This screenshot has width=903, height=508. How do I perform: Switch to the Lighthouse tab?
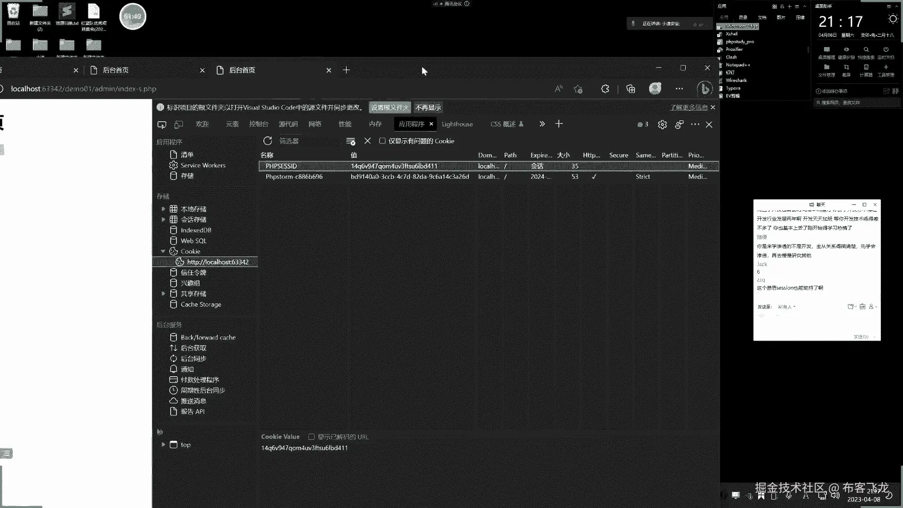click(x=457, y=124)
